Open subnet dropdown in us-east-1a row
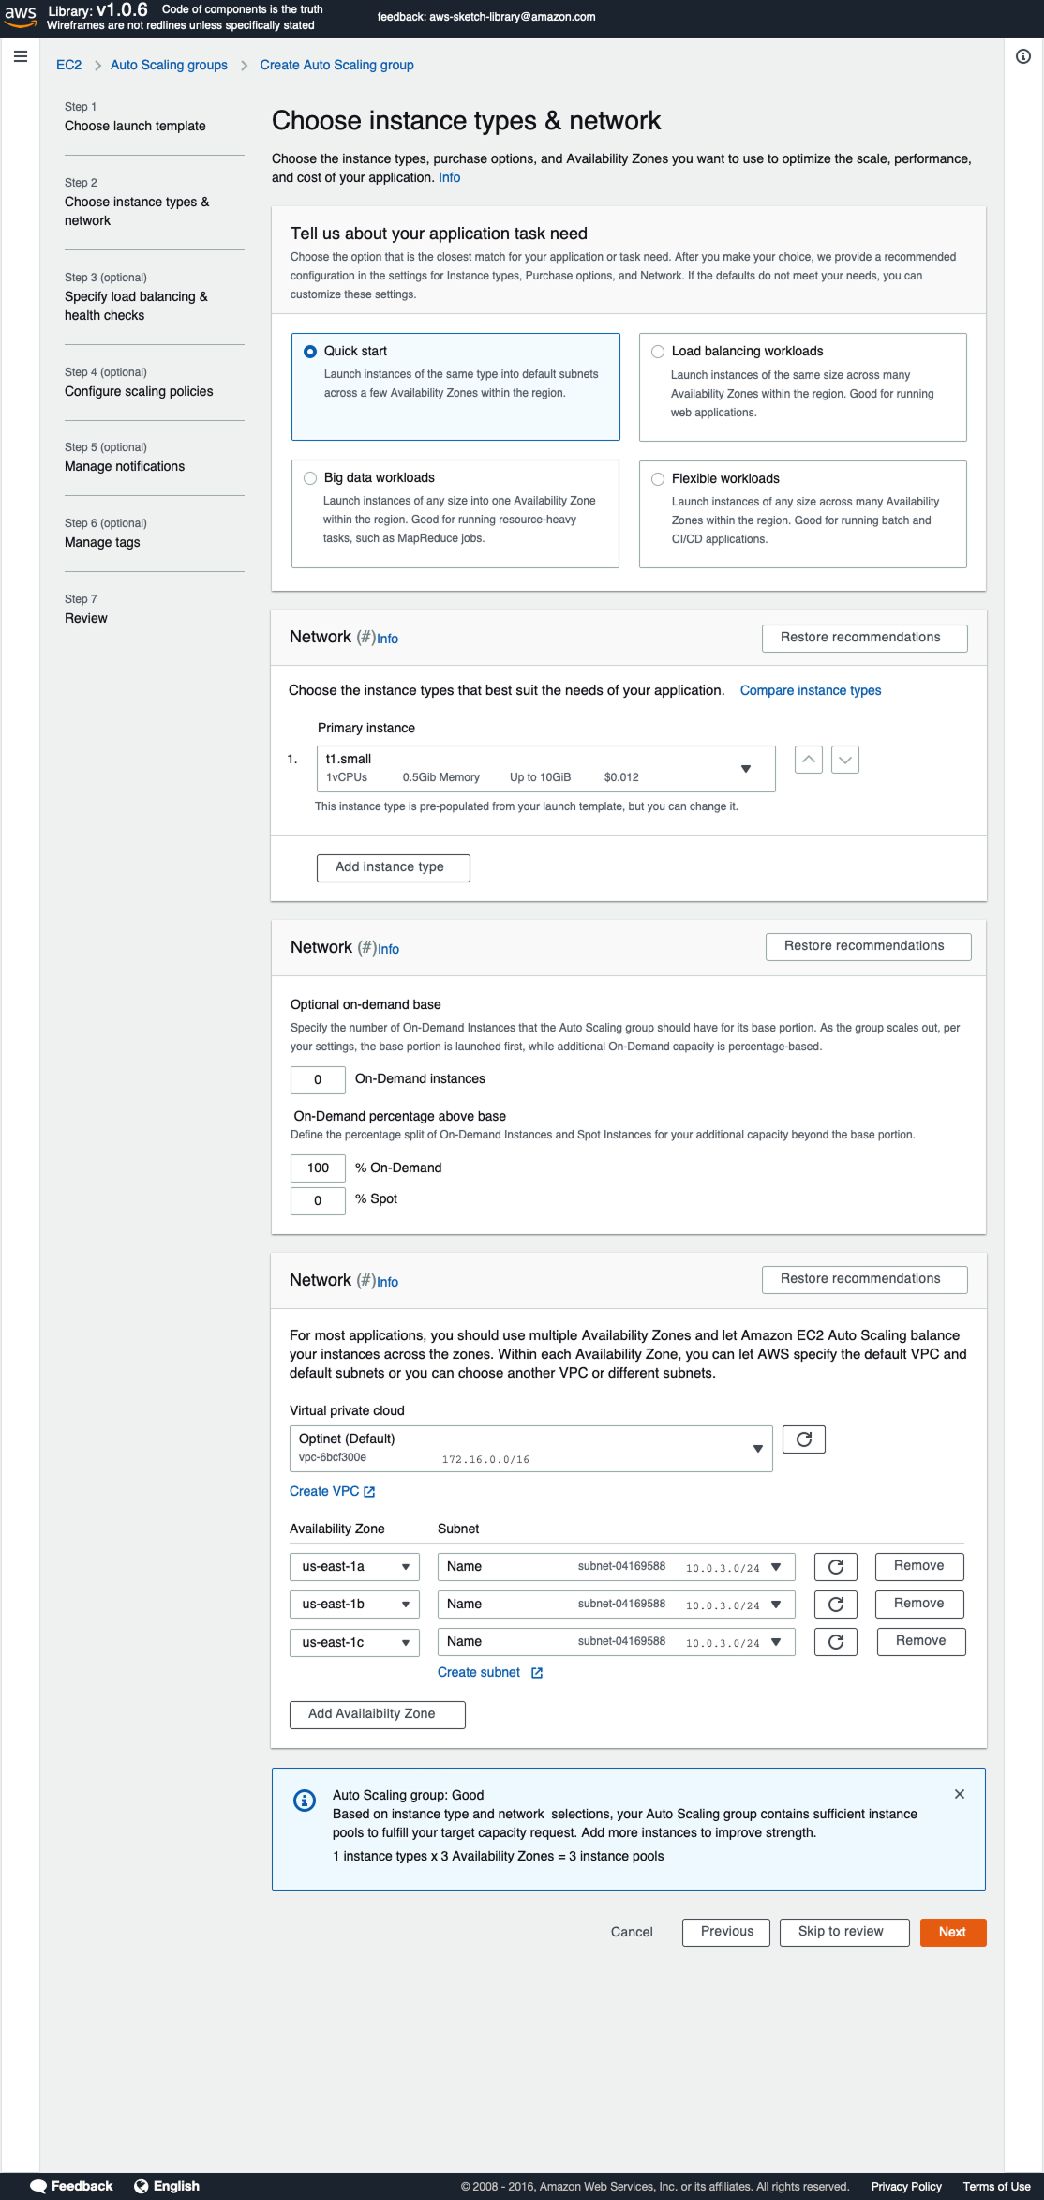This screenshot has height=2200, width=1044. click(617, 1567)
